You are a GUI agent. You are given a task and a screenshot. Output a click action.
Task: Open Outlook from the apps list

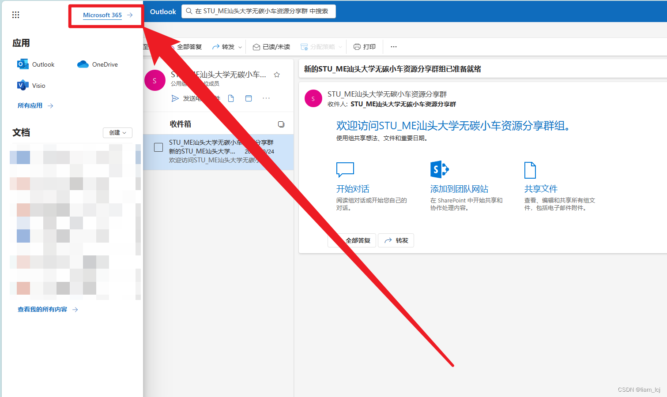pos(36,64)
